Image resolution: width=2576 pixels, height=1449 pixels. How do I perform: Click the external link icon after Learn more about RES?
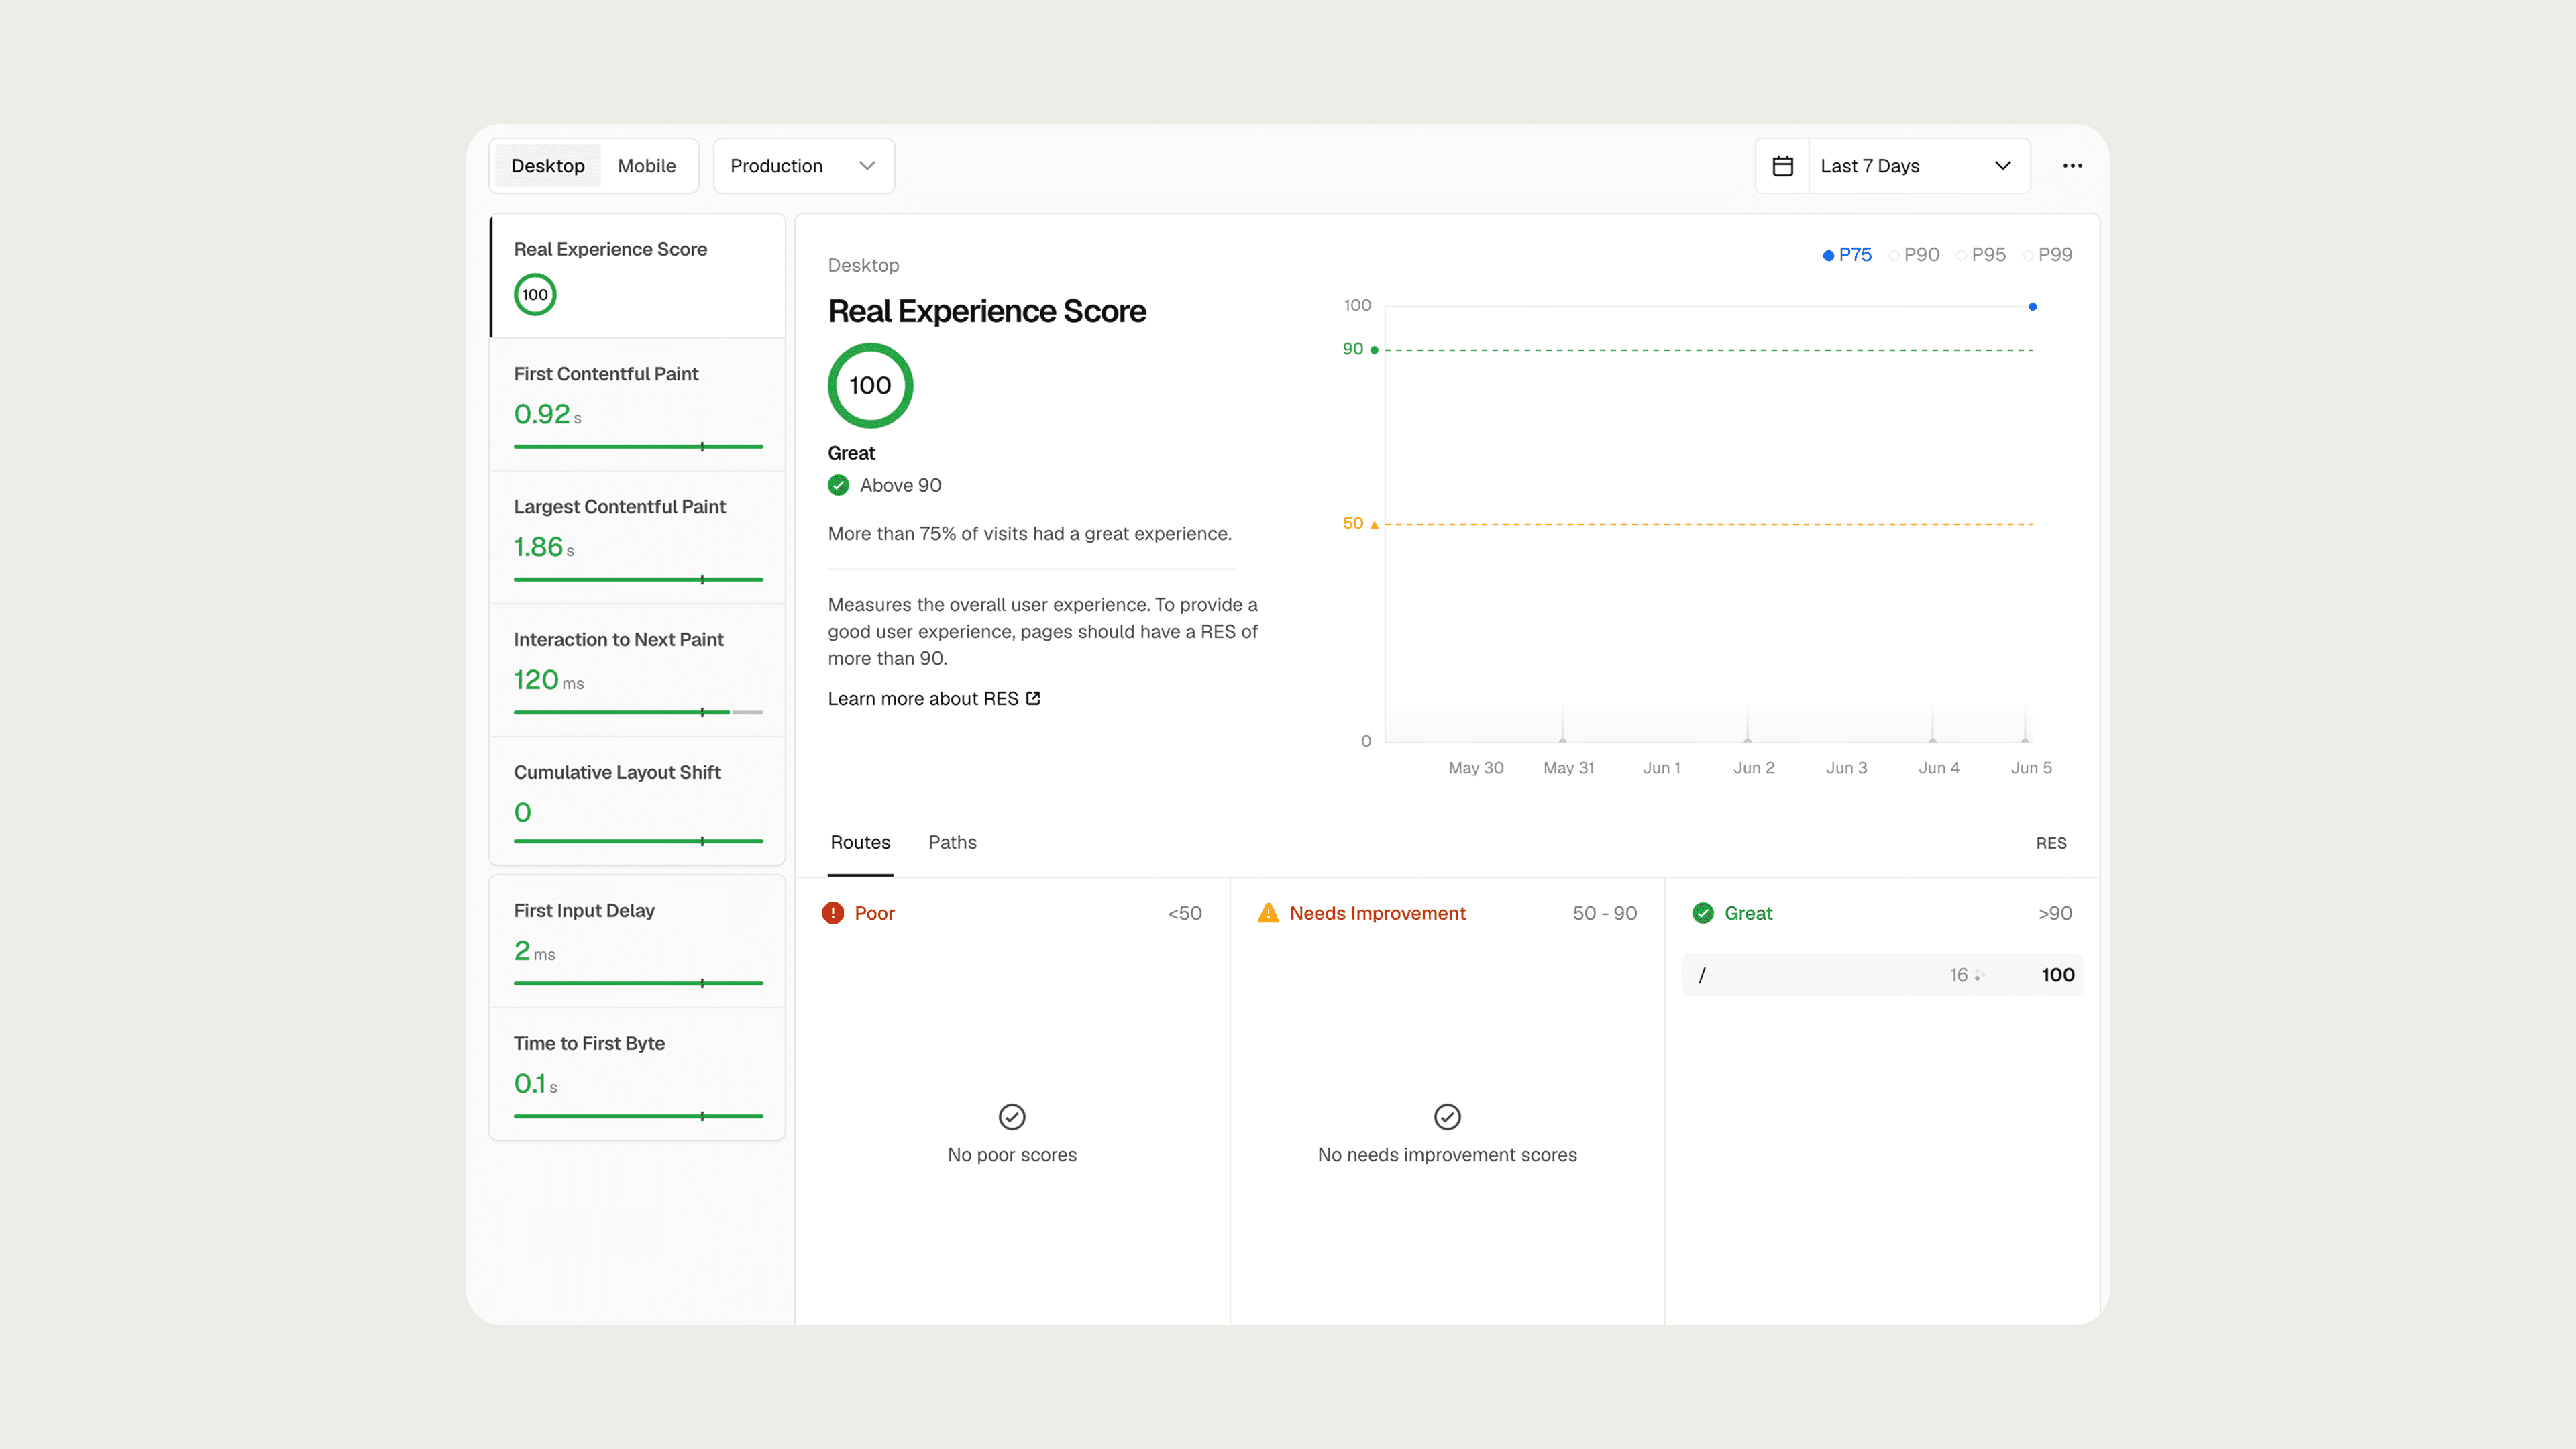[x=1034, y=698]
